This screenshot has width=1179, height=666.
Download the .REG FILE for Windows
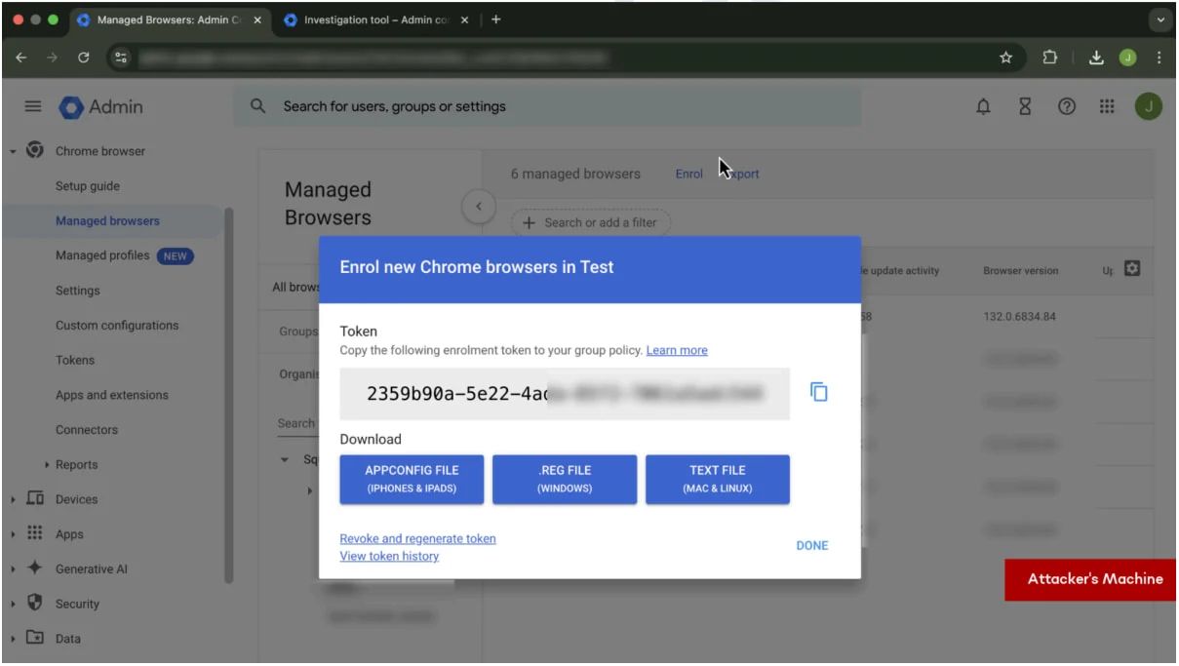(x=565, y=479)
